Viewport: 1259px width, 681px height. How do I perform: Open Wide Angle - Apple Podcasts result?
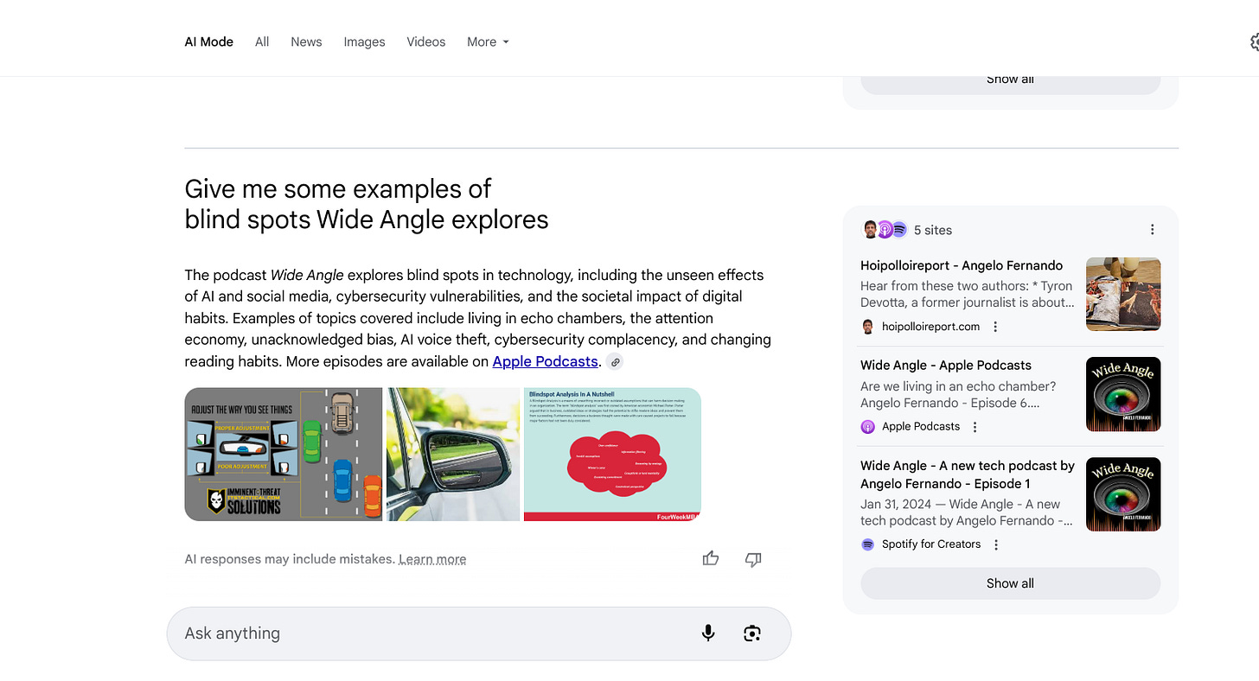pos(946,365)
